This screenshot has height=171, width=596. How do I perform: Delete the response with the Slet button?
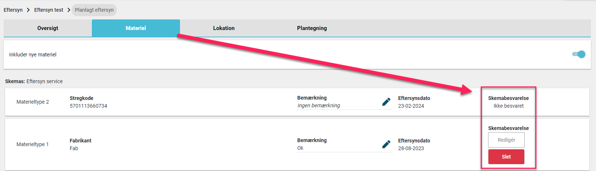coord(506,157)
